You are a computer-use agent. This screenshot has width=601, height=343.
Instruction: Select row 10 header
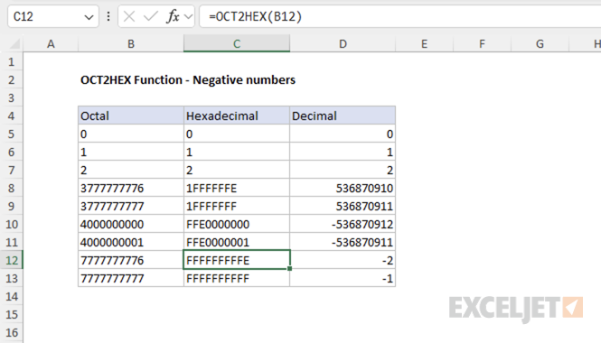pos(12,224)
